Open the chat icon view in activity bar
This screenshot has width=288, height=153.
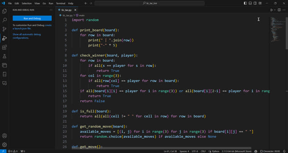(4, 83)
